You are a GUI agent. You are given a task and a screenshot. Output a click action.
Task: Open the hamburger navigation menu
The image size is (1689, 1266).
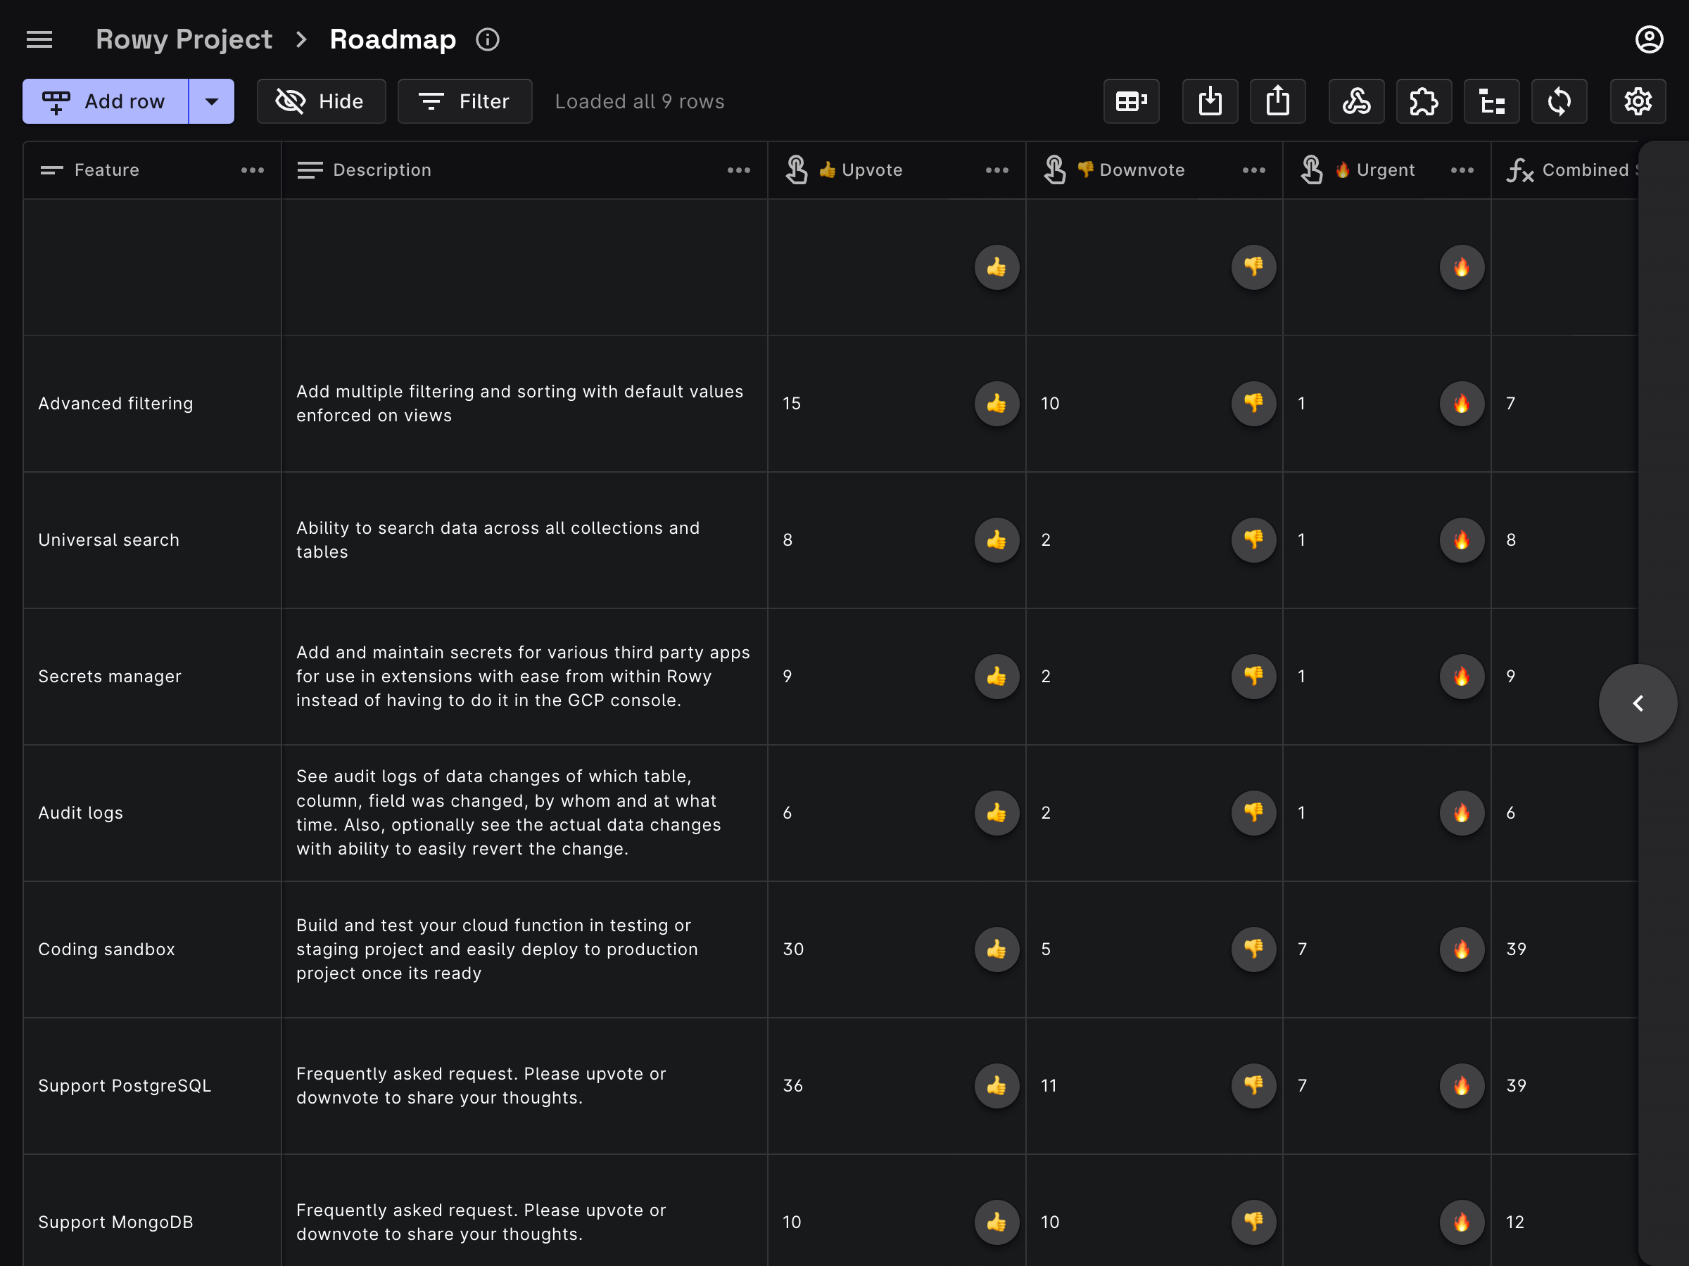(39, 39)
